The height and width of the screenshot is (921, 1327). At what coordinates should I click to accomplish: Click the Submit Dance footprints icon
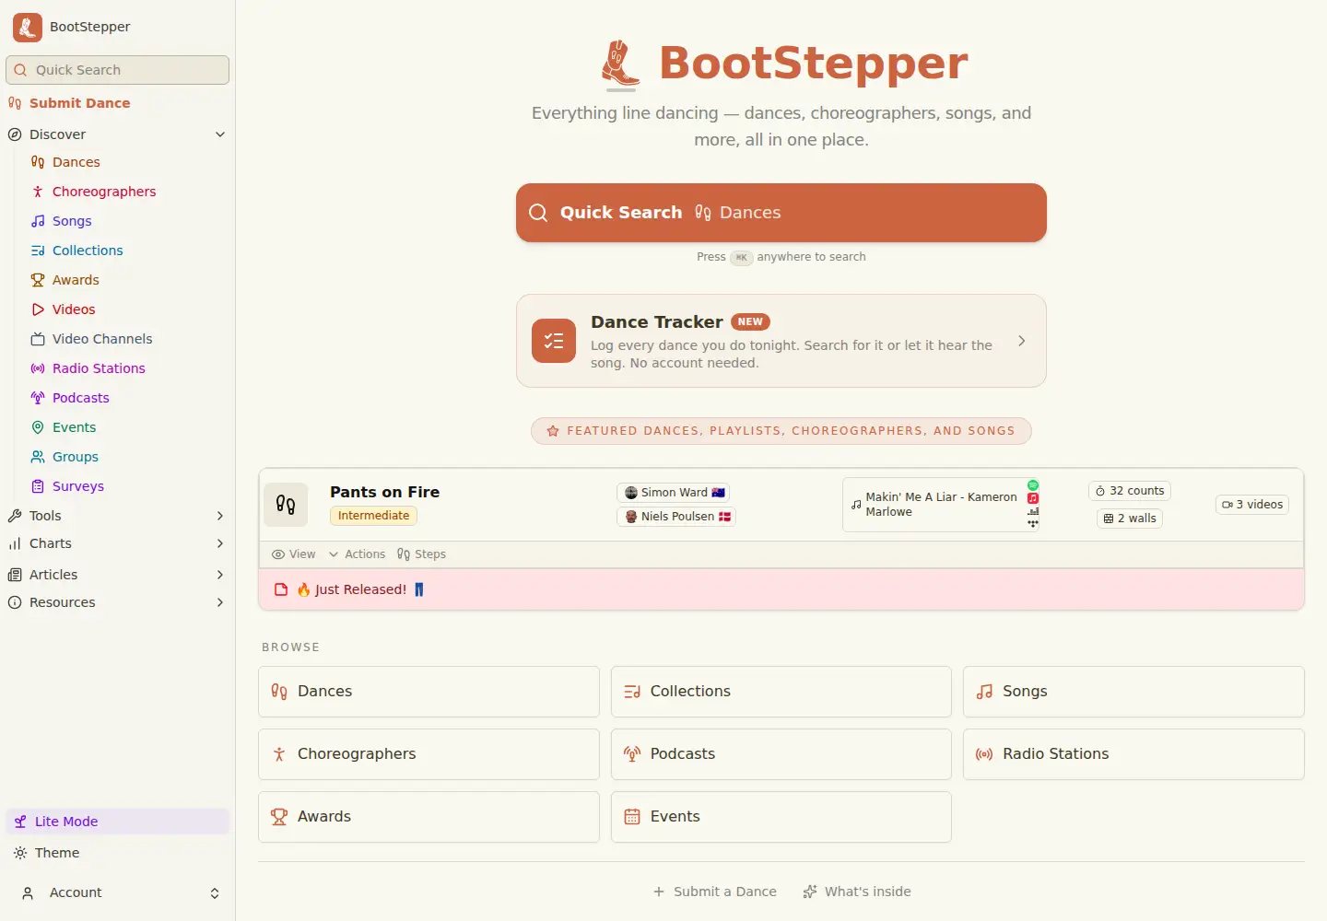coord(15,103)
